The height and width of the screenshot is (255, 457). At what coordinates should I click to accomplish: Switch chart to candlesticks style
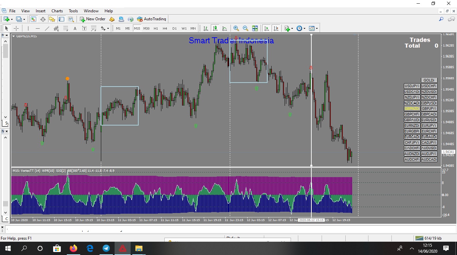point(215,28)
